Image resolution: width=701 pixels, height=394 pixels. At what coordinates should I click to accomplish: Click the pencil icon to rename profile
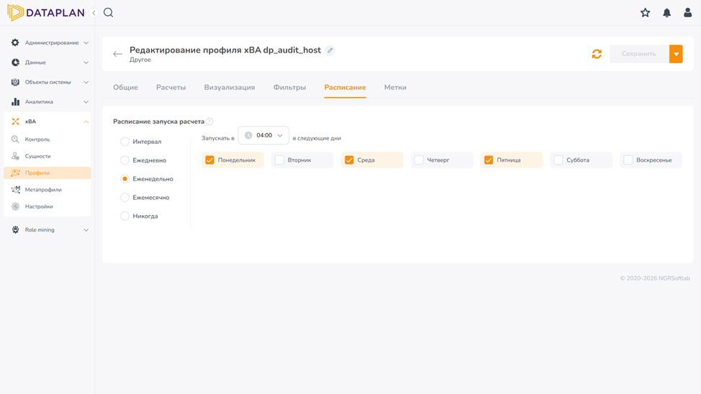pyautogui.click(x=330, y=50)
